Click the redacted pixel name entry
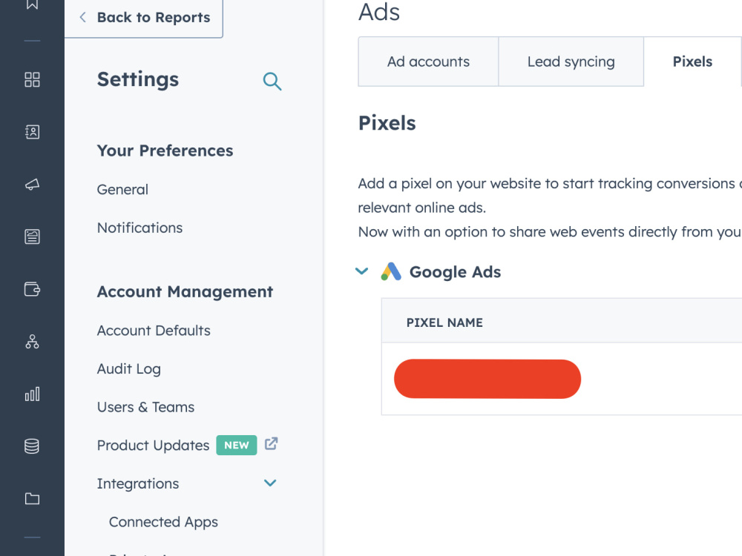 [487, 379]
